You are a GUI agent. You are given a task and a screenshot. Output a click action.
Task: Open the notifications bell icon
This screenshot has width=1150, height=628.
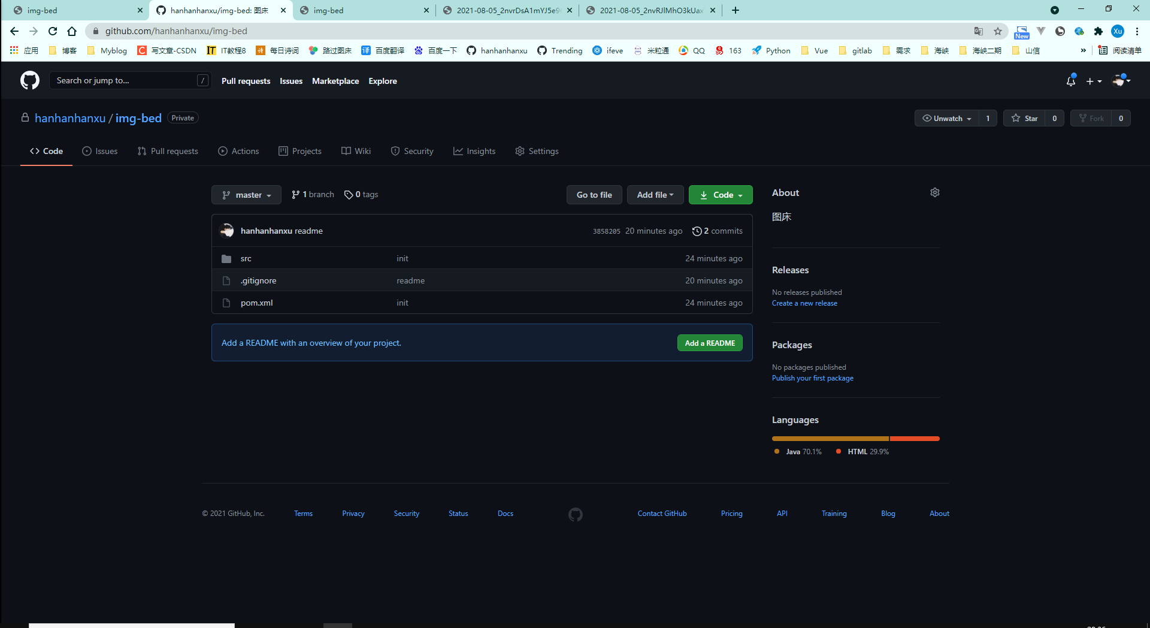click(x=1070, y=81)
